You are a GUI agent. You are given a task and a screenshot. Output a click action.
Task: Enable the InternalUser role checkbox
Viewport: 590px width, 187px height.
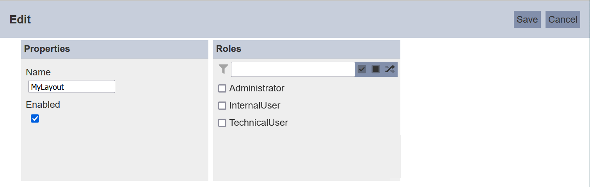pyautogui.click(x=222, y=106)
